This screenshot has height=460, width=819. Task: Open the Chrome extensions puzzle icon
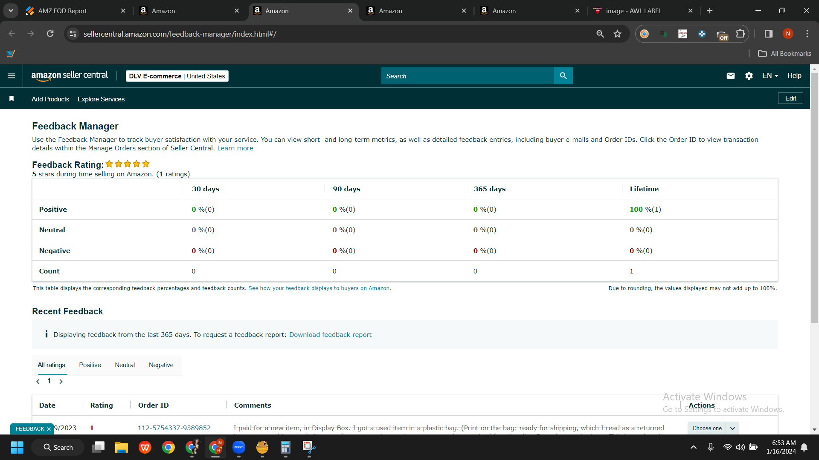[x=741, y=34]
